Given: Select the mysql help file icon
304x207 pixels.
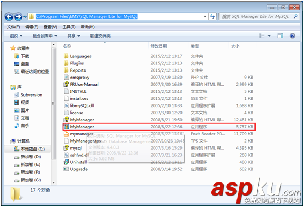Looking at the screenshot, I should click(x=66, y=148).
